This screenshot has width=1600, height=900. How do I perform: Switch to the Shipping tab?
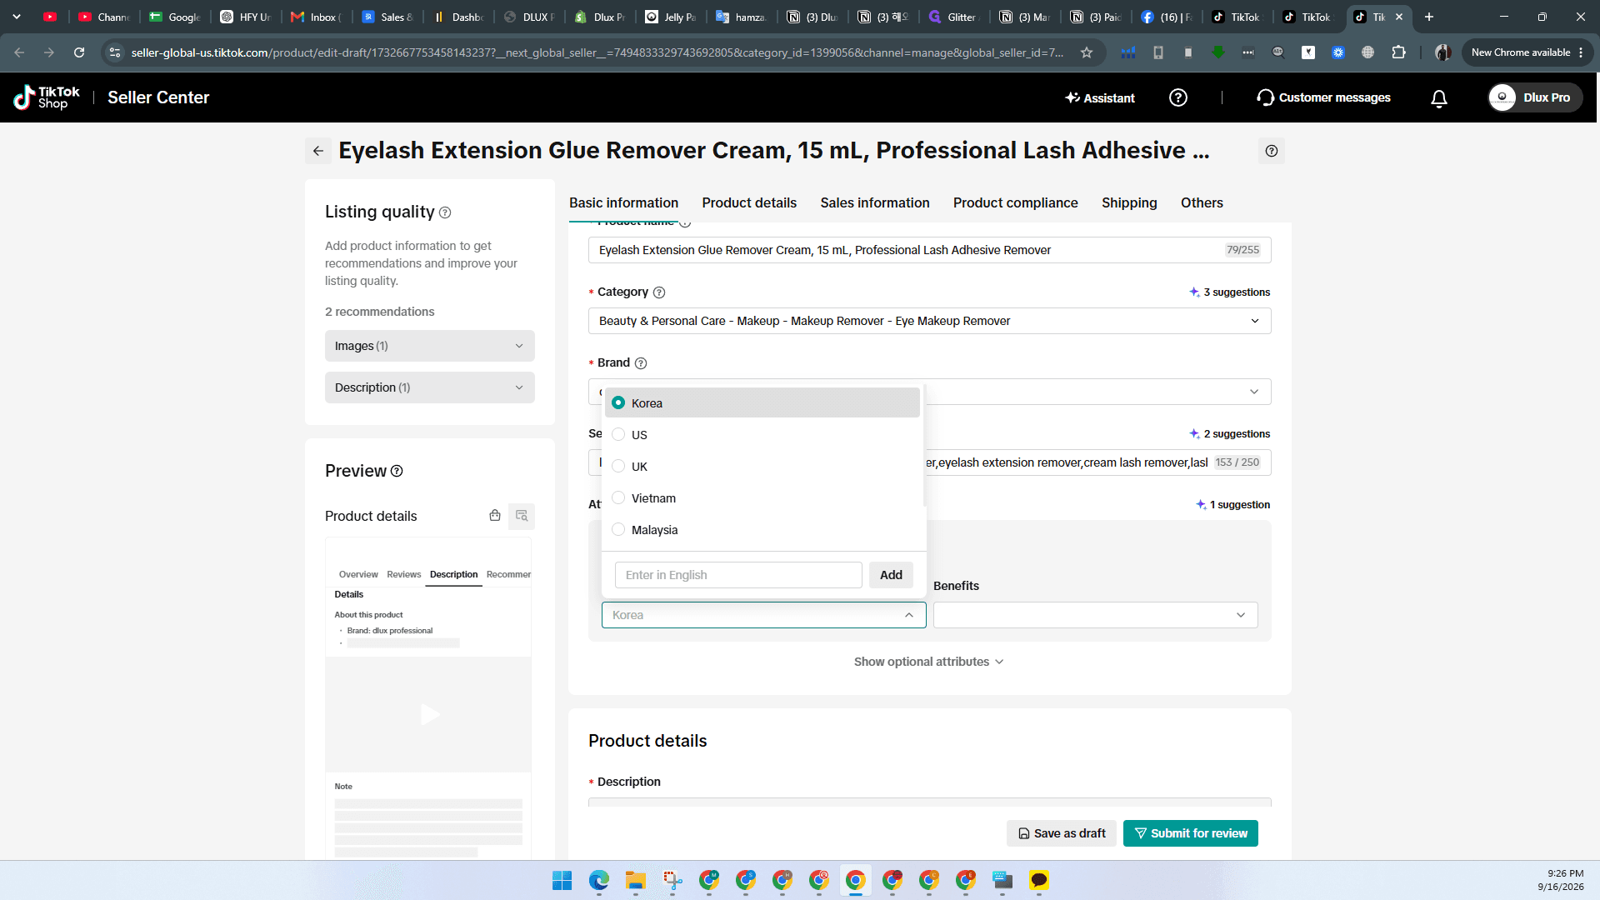tap(1129, 203)
